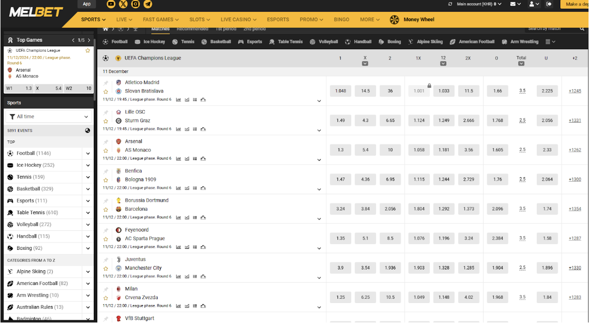Open the bar chart icon for Borussia Dortmund match
Image resolution: width=590 pixels, height=325 pixels.
tap(178, 217)
